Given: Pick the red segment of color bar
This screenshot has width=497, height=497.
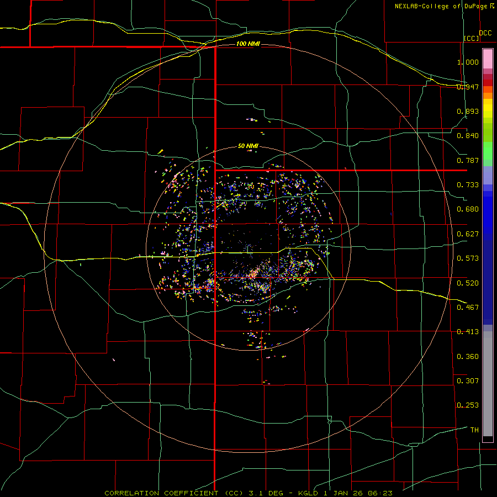Looking at the screenshot, I should (488, 83).
